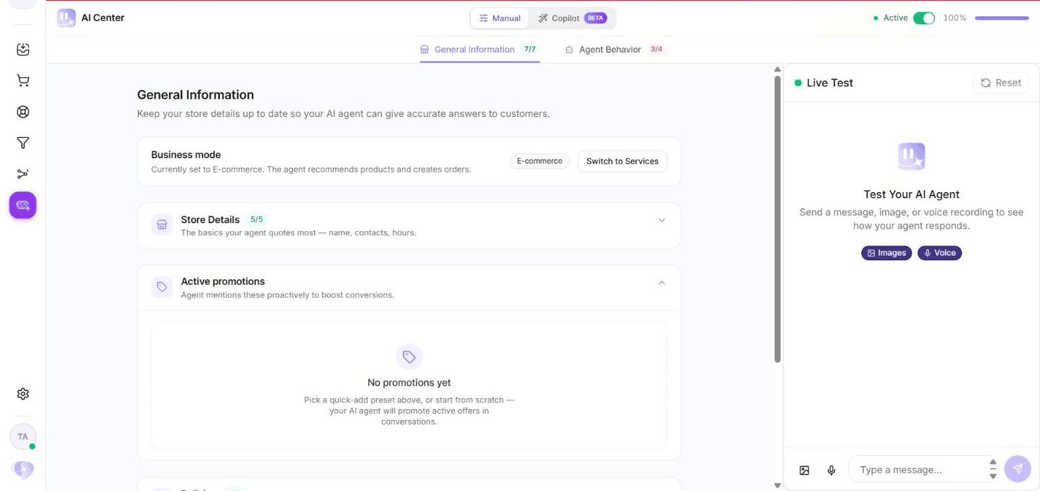Open the workflow nodes sidebar icon
The image size is (1040, 491).
[23, 174]
